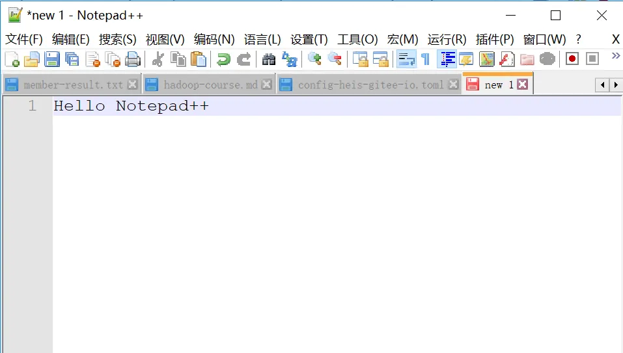Open the 语言(L) menu
Viewport: 623px width, 353px height.
[x=262, y=39]
